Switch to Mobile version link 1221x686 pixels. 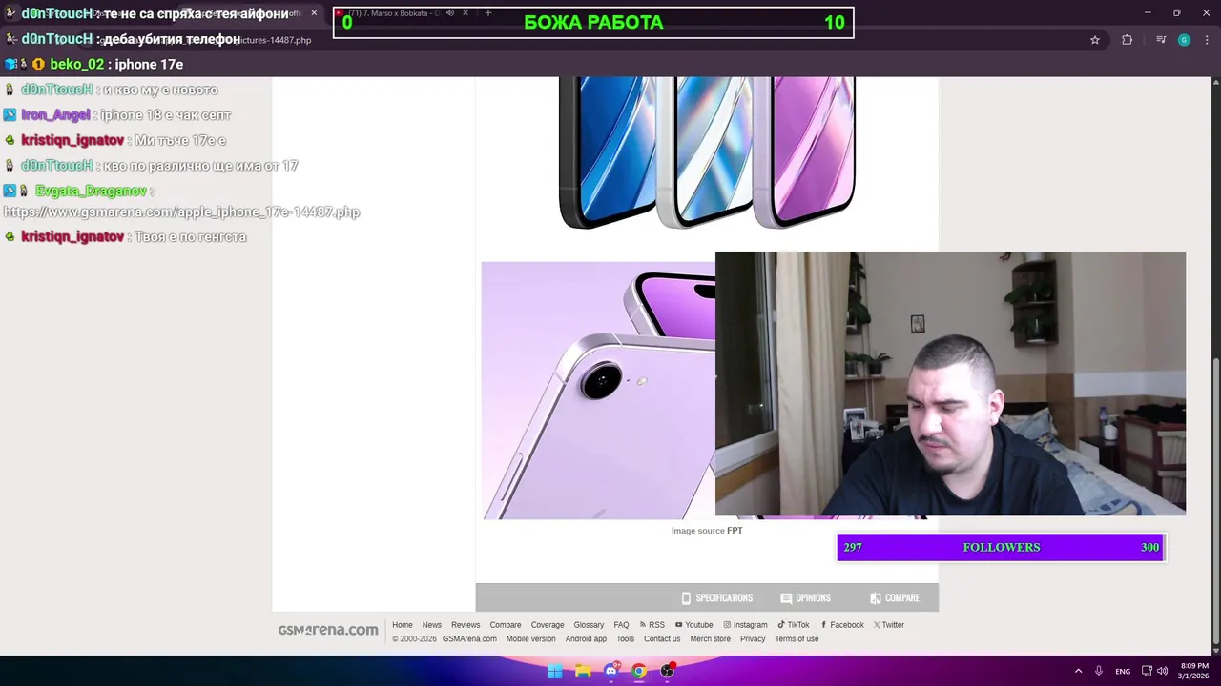pos(530,639)
